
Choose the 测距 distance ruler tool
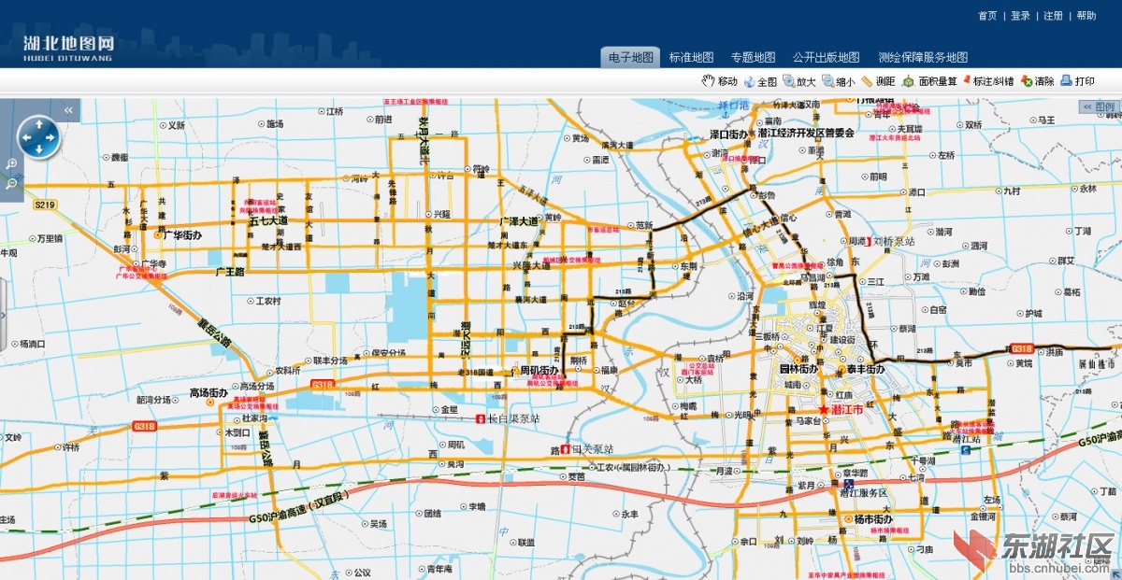[878, 81]
